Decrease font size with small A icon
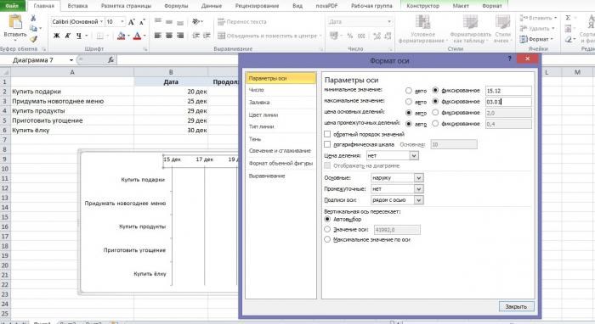The width and height of the screenshot is (595, 324). point(142,22)
